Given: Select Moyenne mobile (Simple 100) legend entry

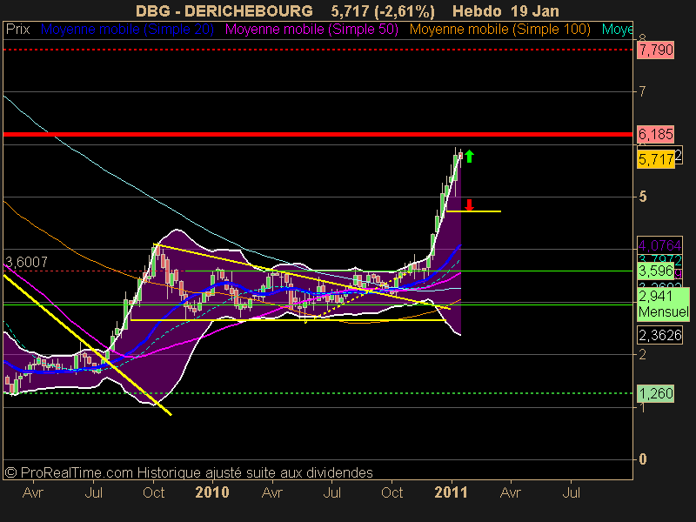Looking at the screenshot, I should [x=499, y=30].
